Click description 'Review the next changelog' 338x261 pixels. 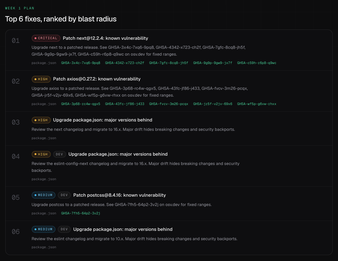coord(133,130)
